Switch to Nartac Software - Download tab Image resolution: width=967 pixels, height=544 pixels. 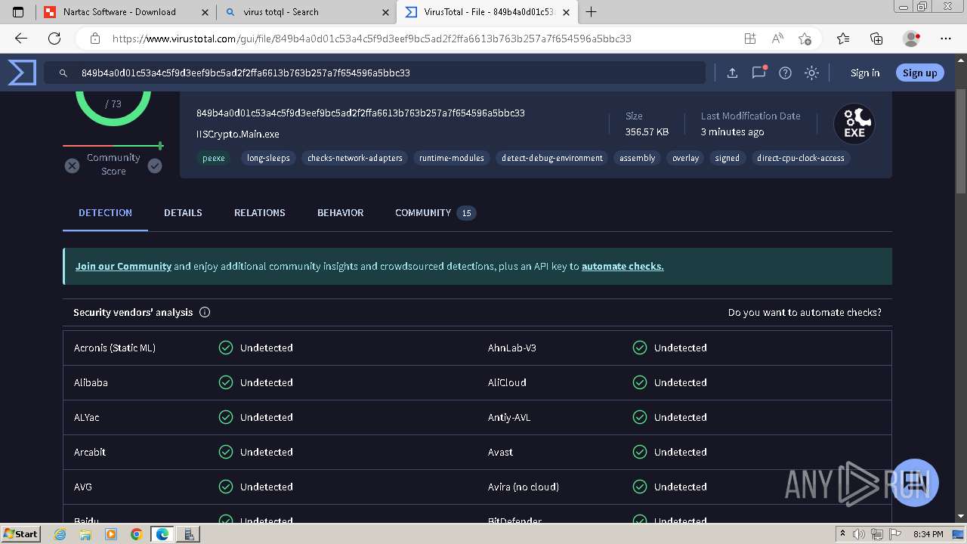[125, 12]
